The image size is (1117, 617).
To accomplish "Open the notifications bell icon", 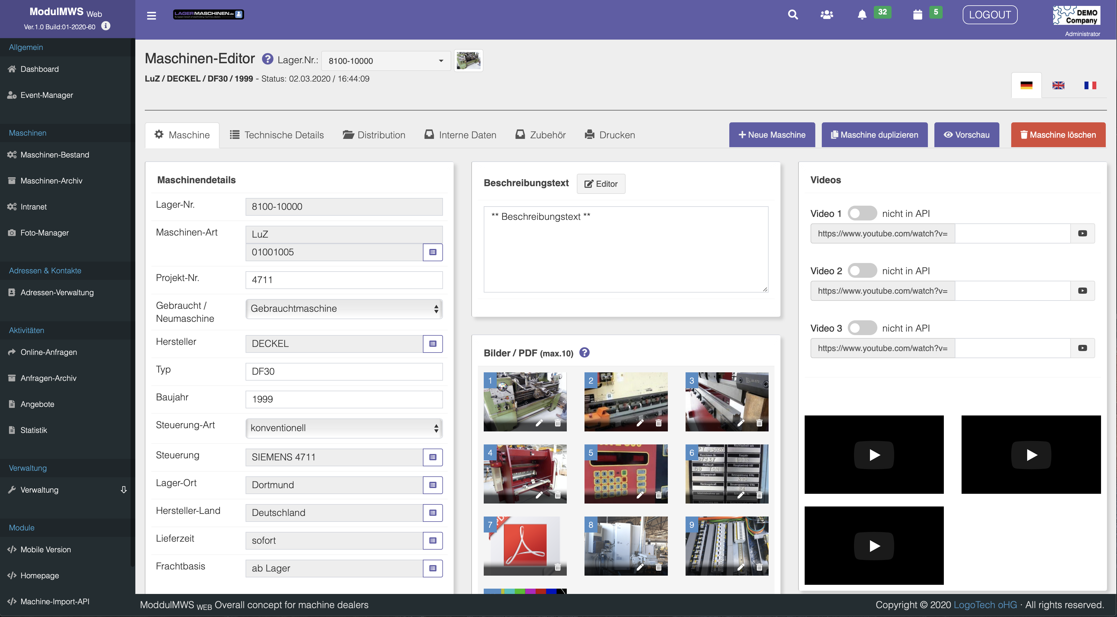I will (862, 15).
